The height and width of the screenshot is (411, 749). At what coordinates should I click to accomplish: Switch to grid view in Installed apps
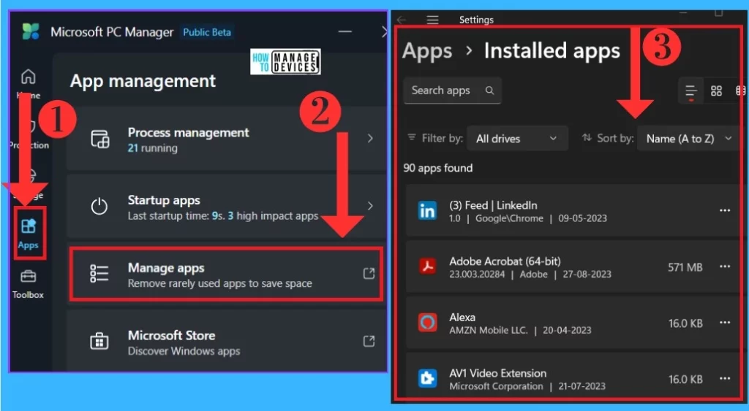pyautogui.click(x=716, y=91)
